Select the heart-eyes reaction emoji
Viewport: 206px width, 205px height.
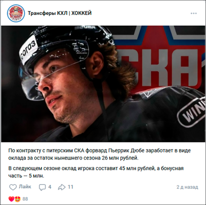click(18, 199)
